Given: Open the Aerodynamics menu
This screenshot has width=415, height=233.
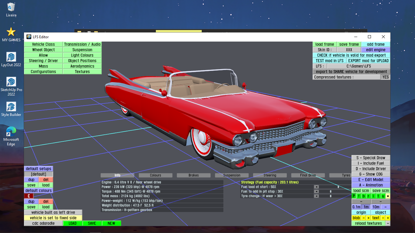Looking at the screenshot, I should click(82, 66).
